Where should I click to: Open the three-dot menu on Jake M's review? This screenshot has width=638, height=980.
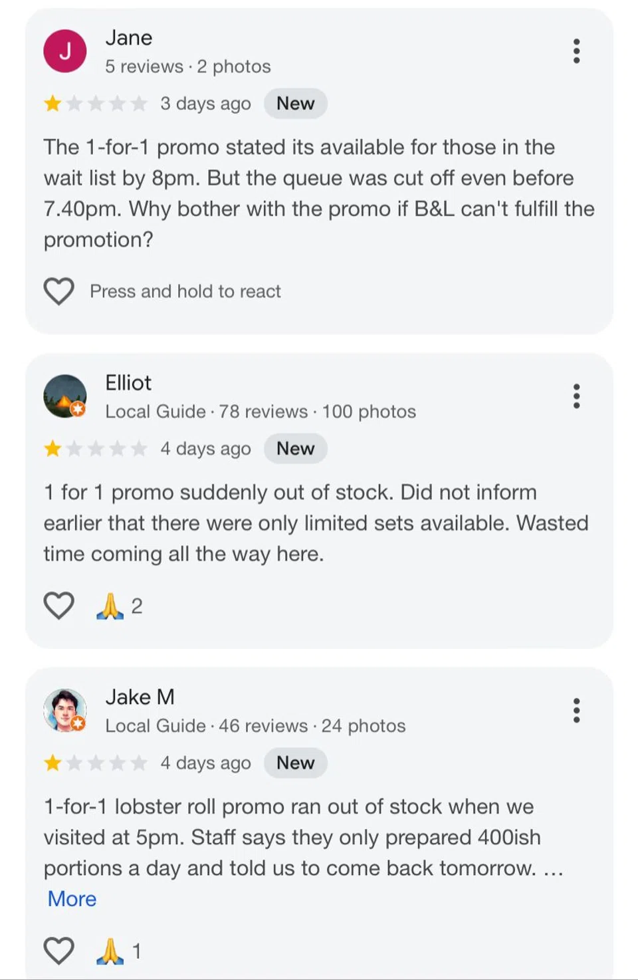(x=576, y=710)
